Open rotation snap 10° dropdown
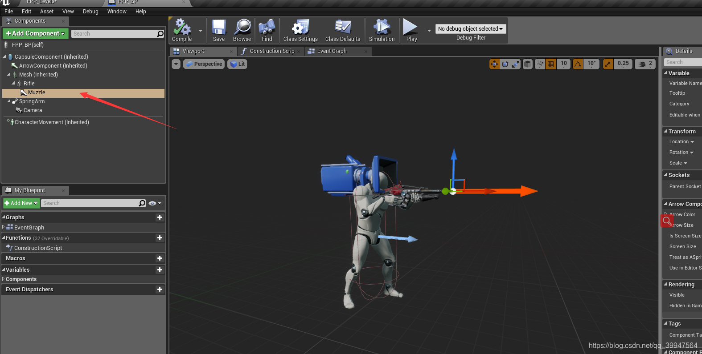The height and width of the screenshot is (354, 702). point(591,64)
